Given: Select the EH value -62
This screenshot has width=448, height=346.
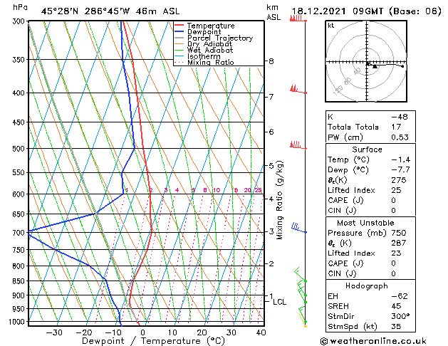Looking at the screenshot, I should (400, 296).
